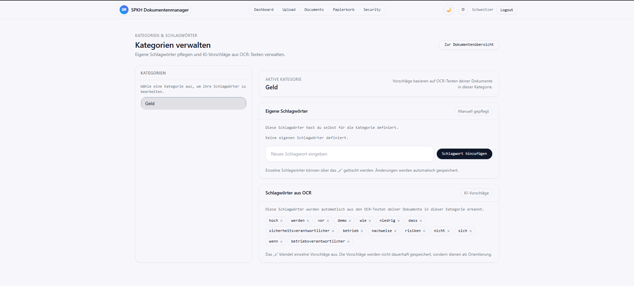Log out using the Logout button
634x286 pixels.
point(506,10)
